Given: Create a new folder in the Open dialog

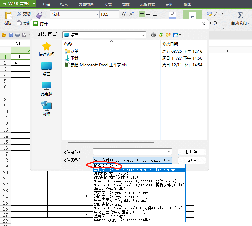Looking at the screenshot, I should [168, 35].
